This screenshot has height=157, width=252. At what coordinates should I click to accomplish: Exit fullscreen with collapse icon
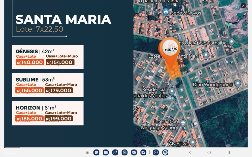click(243, 6)
